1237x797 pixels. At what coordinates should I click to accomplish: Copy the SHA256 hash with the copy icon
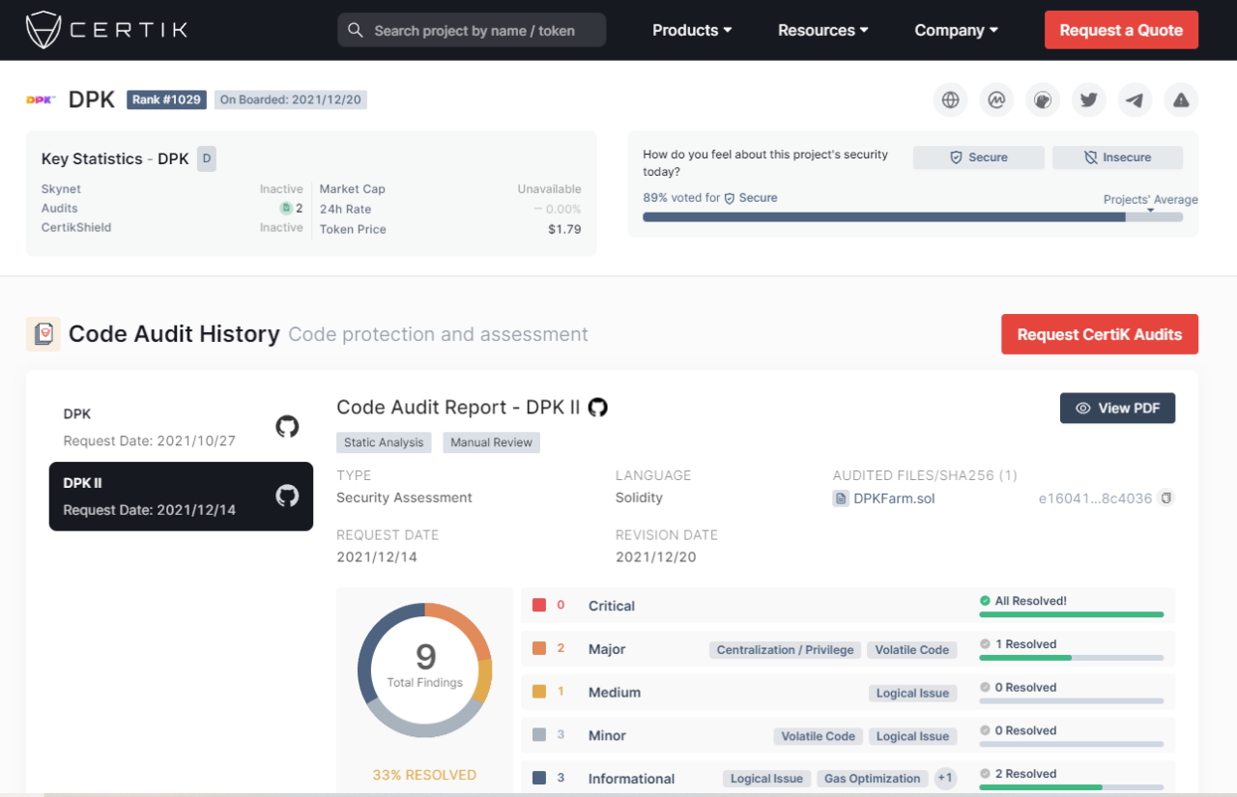[x=1166, y=498]
